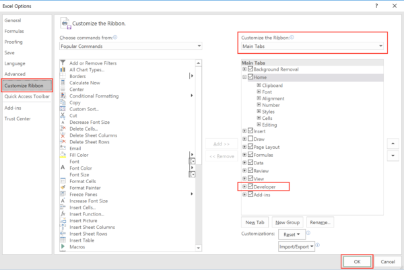
Task: Click the Insert Sheet Rows icon
Action: 63,234
